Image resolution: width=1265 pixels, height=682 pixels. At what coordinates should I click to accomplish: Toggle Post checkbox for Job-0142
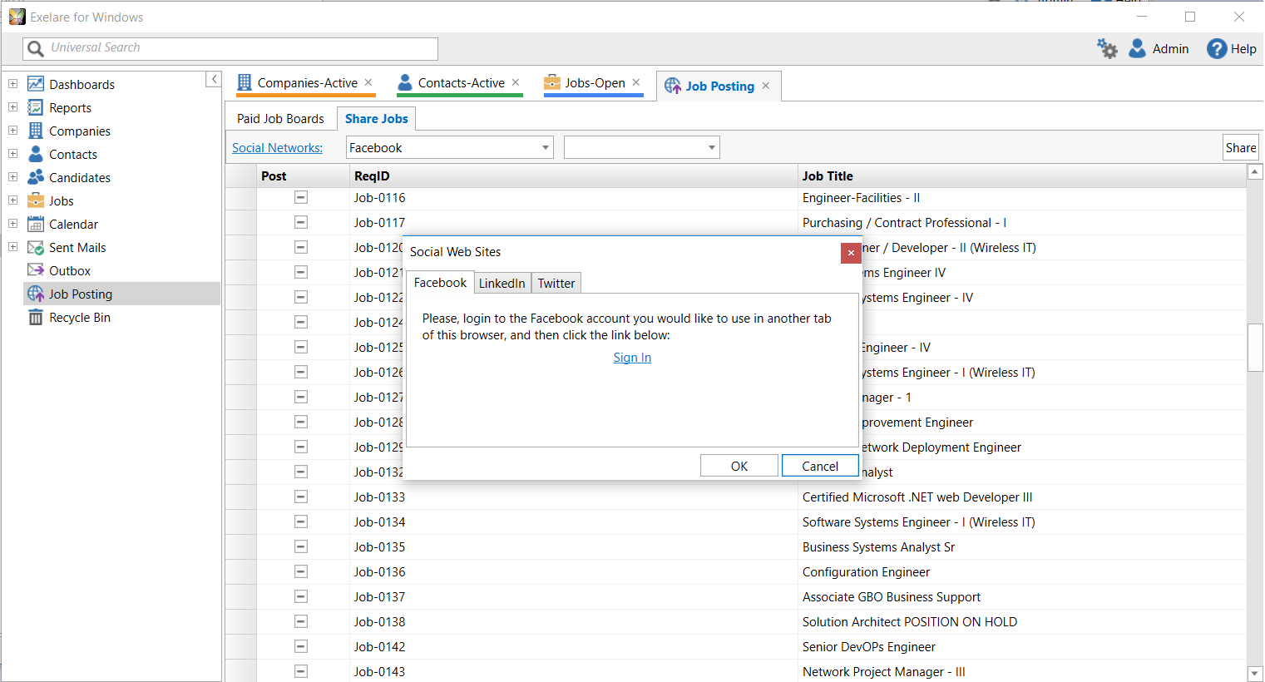(x=301, y=646)
